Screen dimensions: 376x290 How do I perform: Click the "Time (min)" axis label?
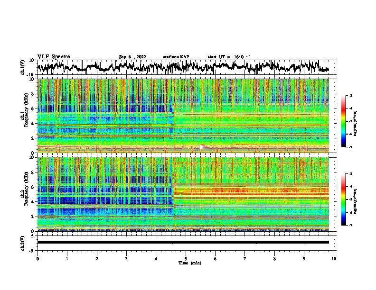click(190, 263)
